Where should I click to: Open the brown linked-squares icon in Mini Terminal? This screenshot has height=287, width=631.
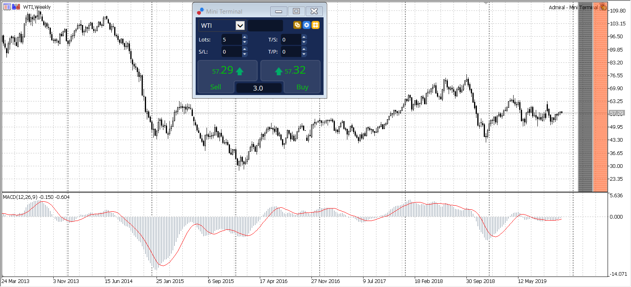297,25
